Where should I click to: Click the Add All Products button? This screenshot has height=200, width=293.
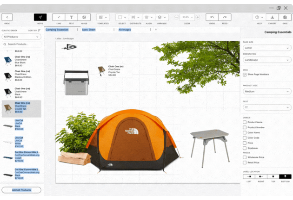(21, 190)
